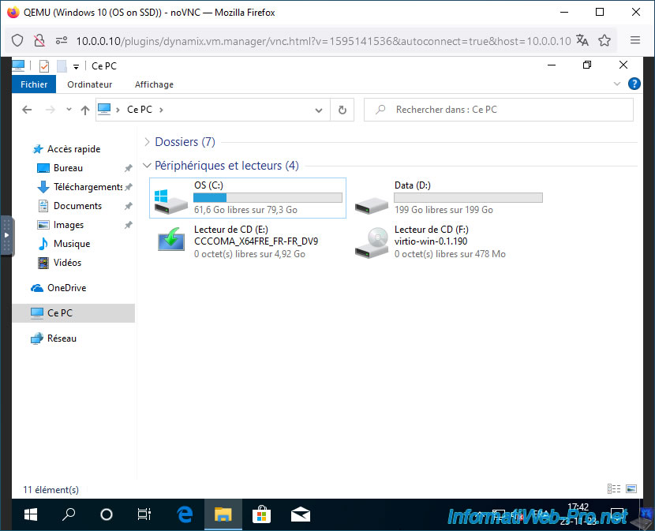Click the Explorer help question-mark icon

pos(634,84)
